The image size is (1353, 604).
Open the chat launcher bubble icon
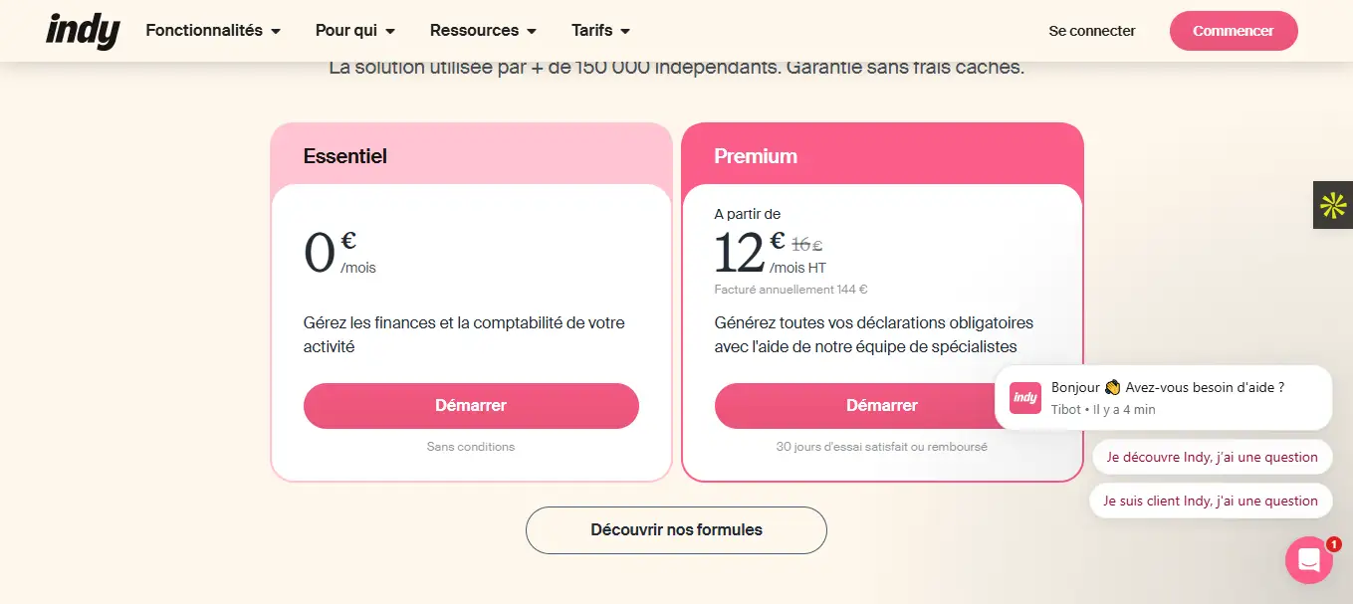(x=1308, y=560)
